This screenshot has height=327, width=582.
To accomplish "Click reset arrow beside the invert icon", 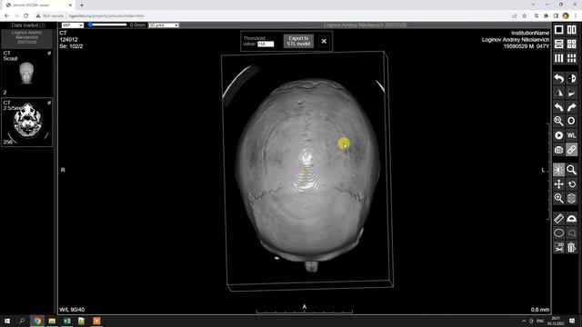I will click(558, 79).
